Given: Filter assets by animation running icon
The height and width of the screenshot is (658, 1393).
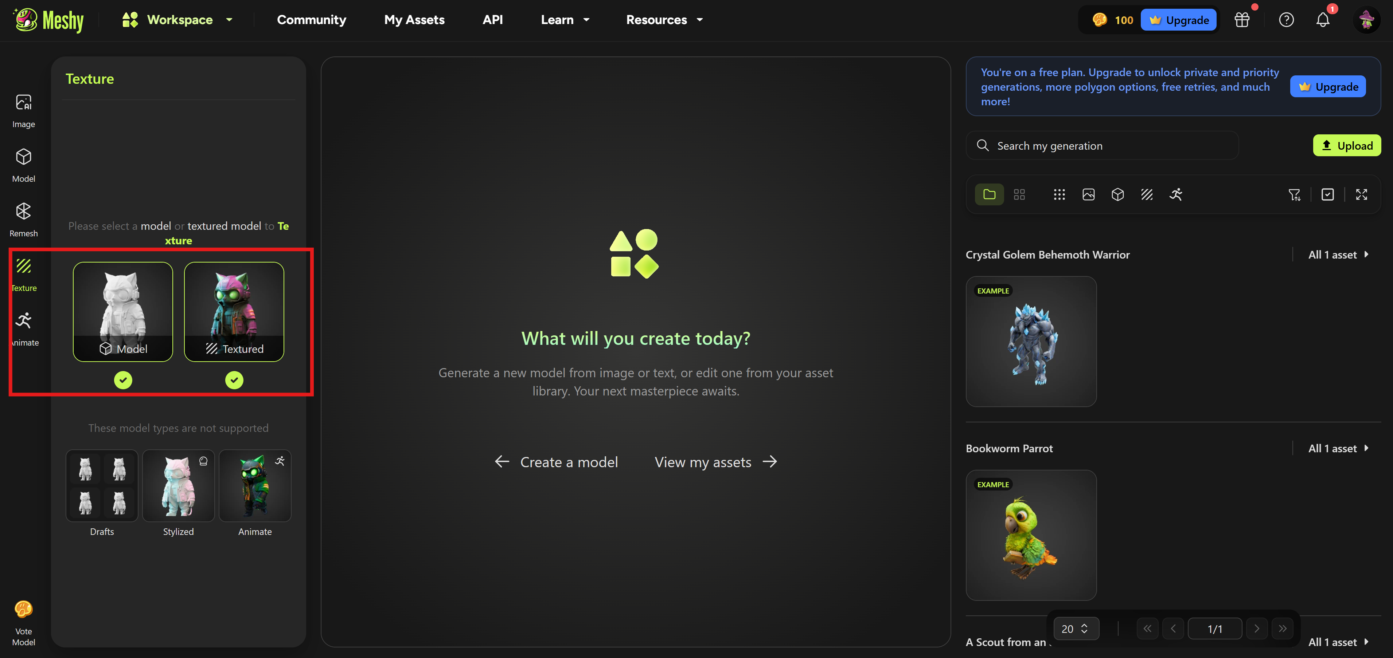Looking at the screenshot, I should (x=1176, y=194).
